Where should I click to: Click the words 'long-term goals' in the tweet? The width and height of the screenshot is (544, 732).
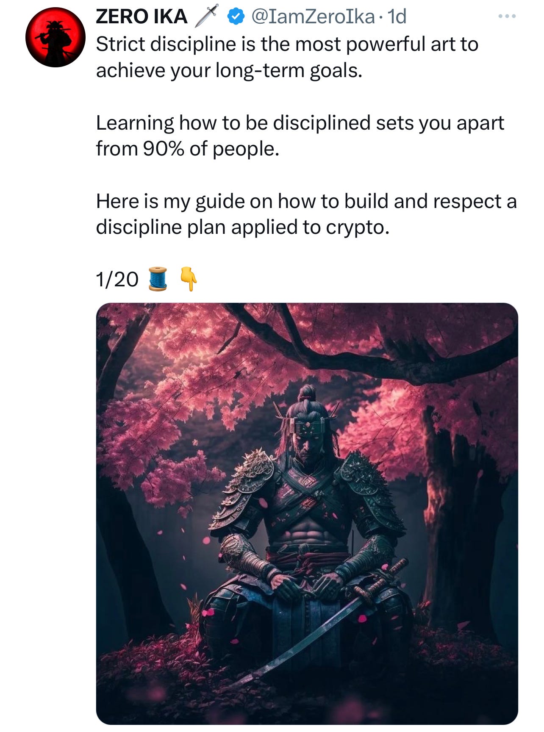click(x=289, y=71)
